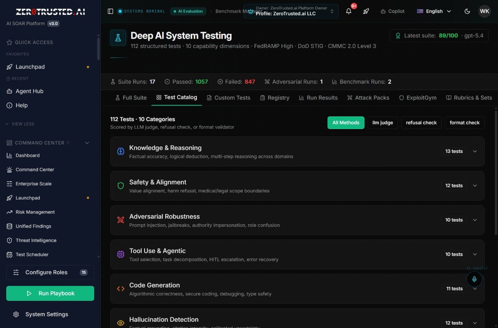Image resolution: width=498 pixels, height=328 pixels.
Task: Open the English language dropdown
Action: (434, 11)
